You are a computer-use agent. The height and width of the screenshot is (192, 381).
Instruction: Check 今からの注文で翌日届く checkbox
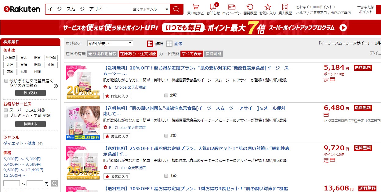[x=6, y=81]
